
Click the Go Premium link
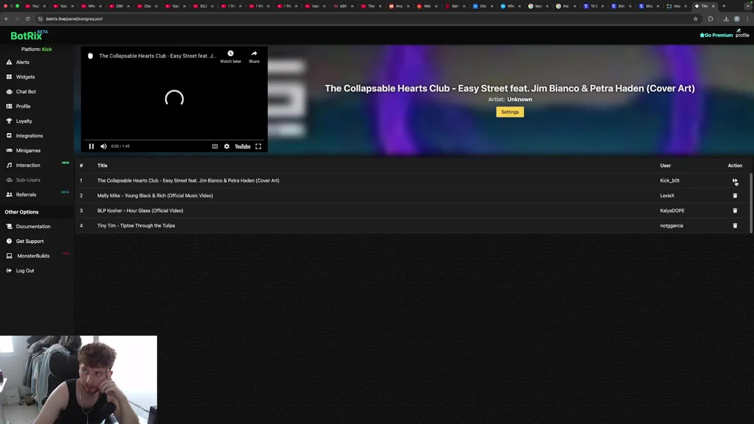[716, 35]
